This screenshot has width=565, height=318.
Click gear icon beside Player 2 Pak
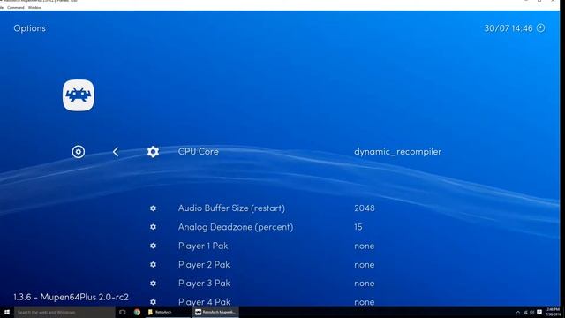point(153,265)
